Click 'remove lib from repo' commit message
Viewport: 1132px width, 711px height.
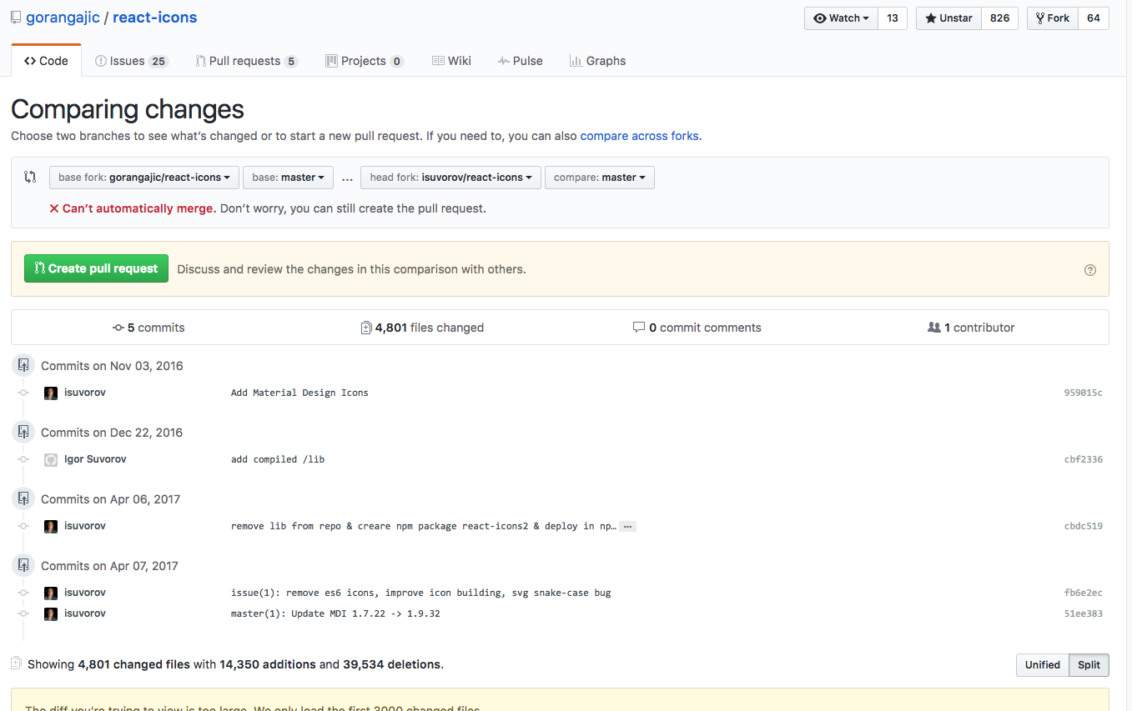[x=424, y=526]
